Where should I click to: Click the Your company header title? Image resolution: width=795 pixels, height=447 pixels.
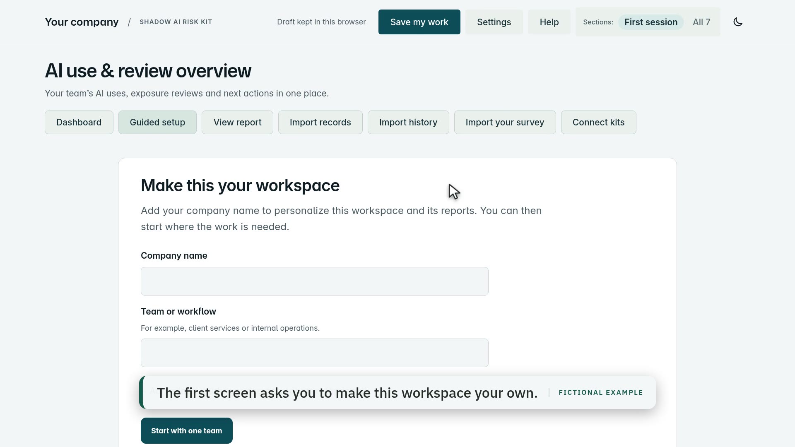click(82, 22)
